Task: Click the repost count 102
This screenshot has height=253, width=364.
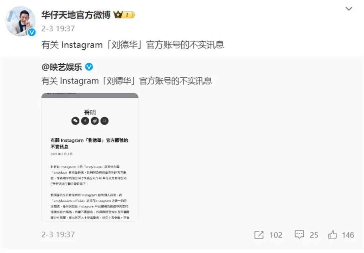Action: tap(276, 235)
